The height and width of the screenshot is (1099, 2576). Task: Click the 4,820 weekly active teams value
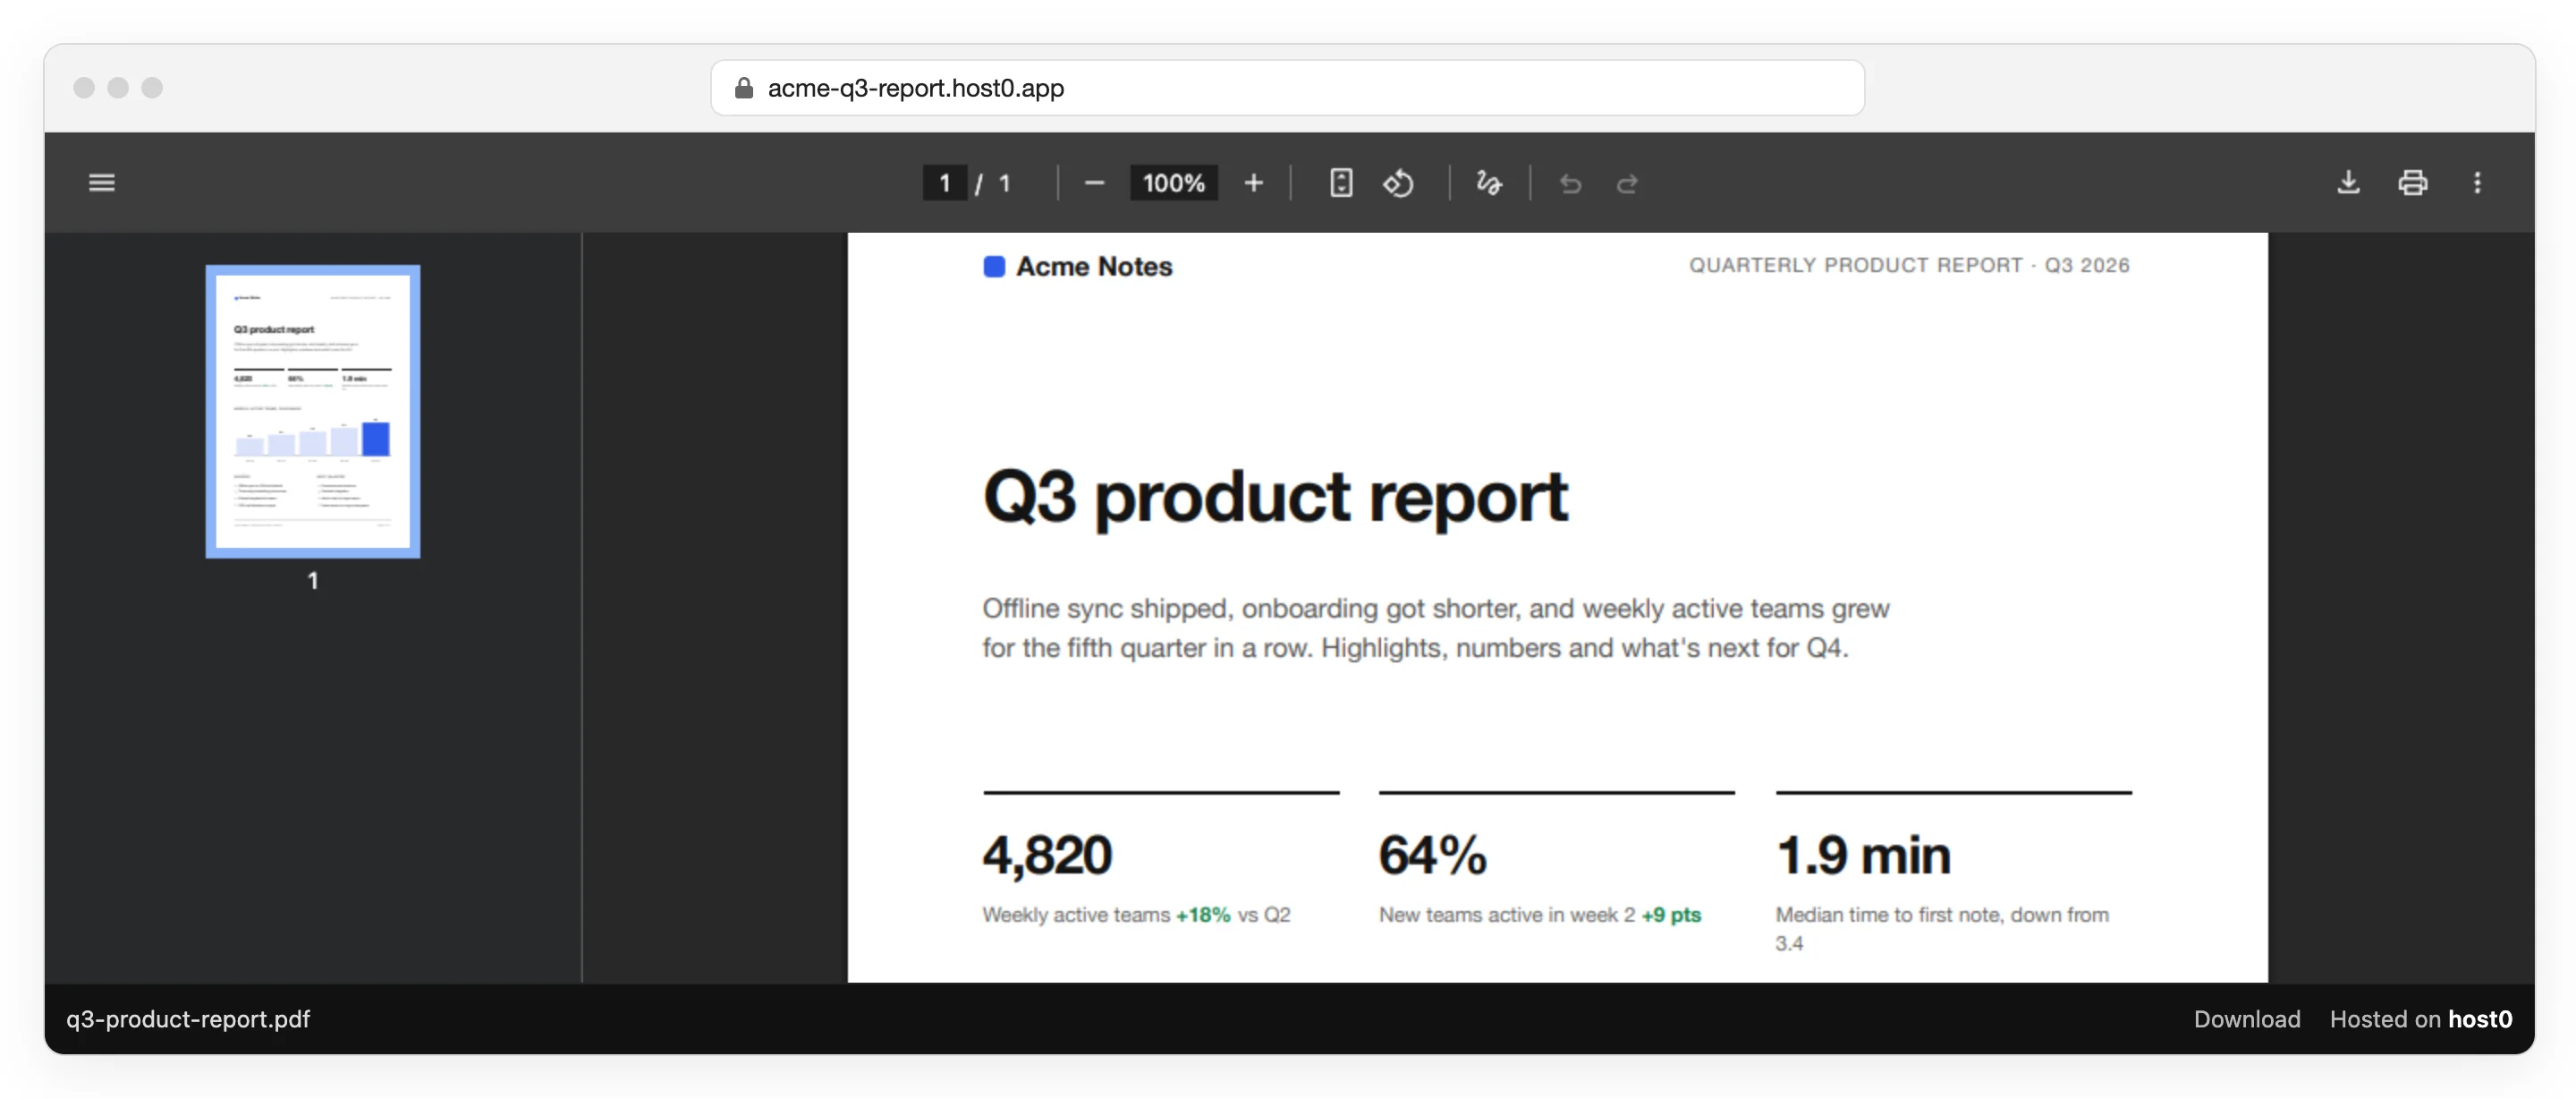click(x=1046, y=855)
